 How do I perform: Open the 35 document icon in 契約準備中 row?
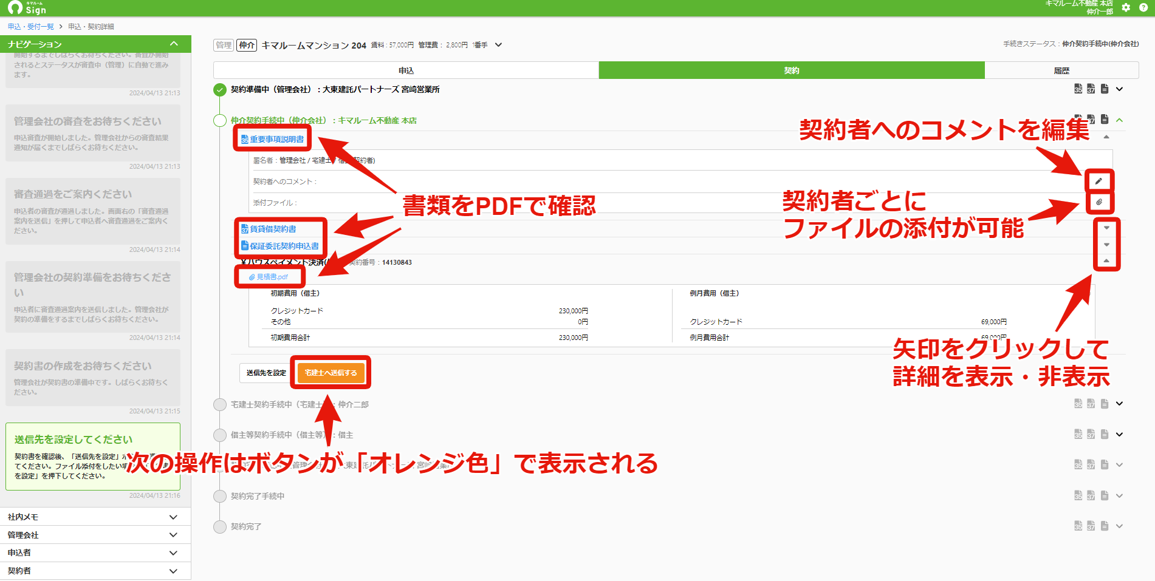click(1078, 89)
